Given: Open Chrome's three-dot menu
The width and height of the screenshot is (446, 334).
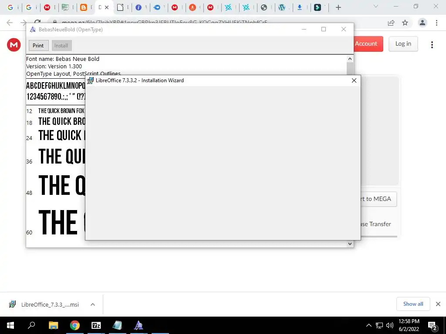Looking at the screenshot, I should coord(436,23).
